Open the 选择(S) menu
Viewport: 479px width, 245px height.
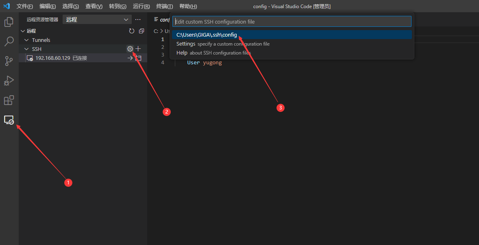71,7
